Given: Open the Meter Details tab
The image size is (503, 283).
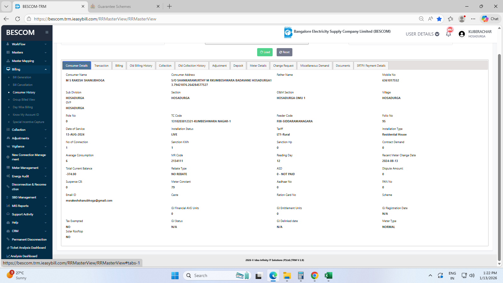Looking at the screenshot, I should point(258,66).
